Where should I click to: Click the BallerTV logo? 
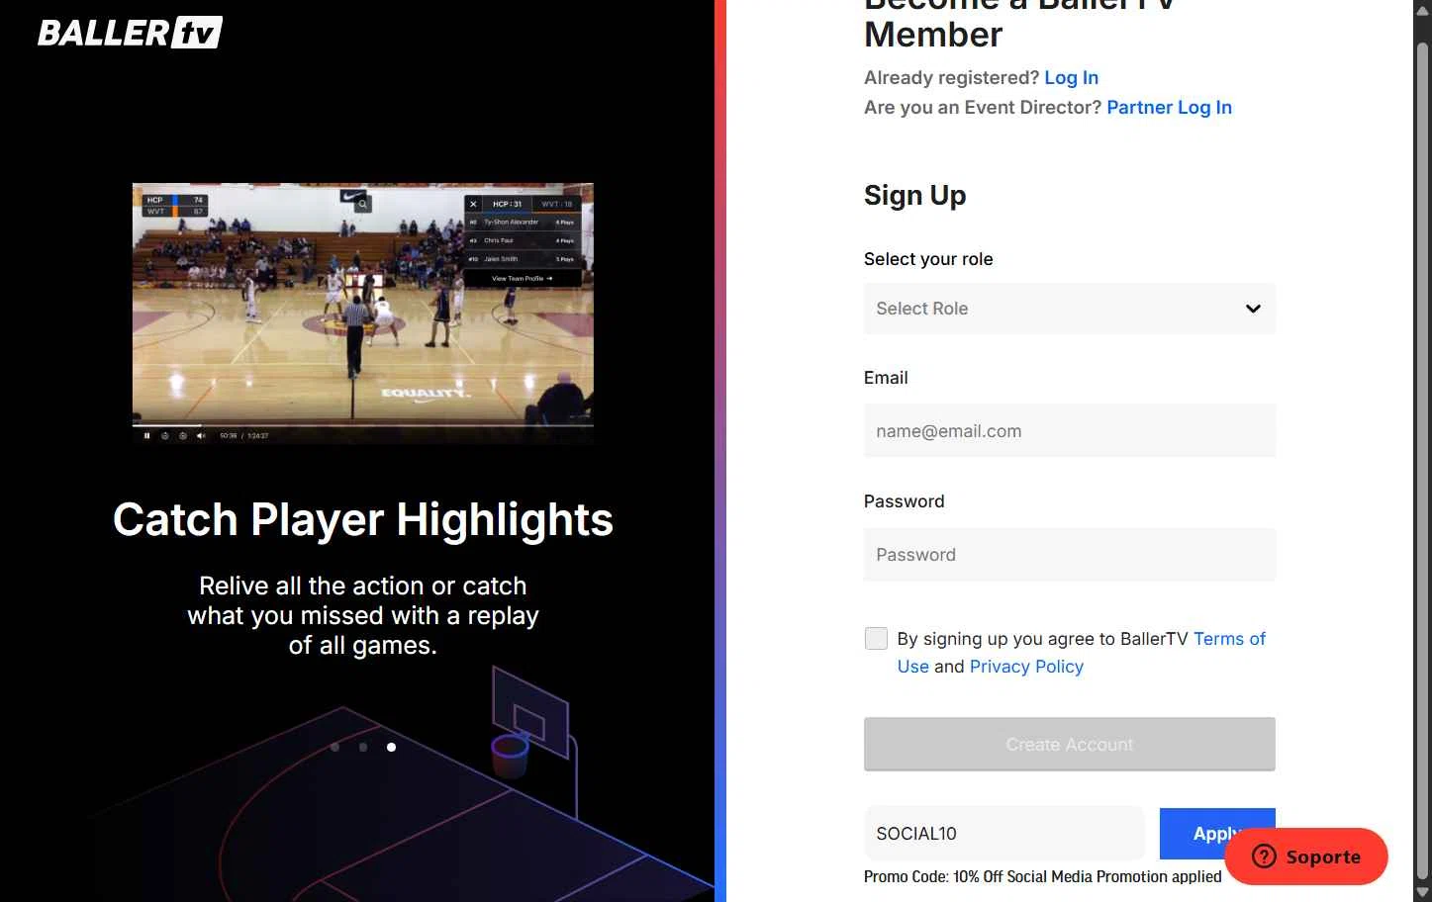[x=130, y=32]
